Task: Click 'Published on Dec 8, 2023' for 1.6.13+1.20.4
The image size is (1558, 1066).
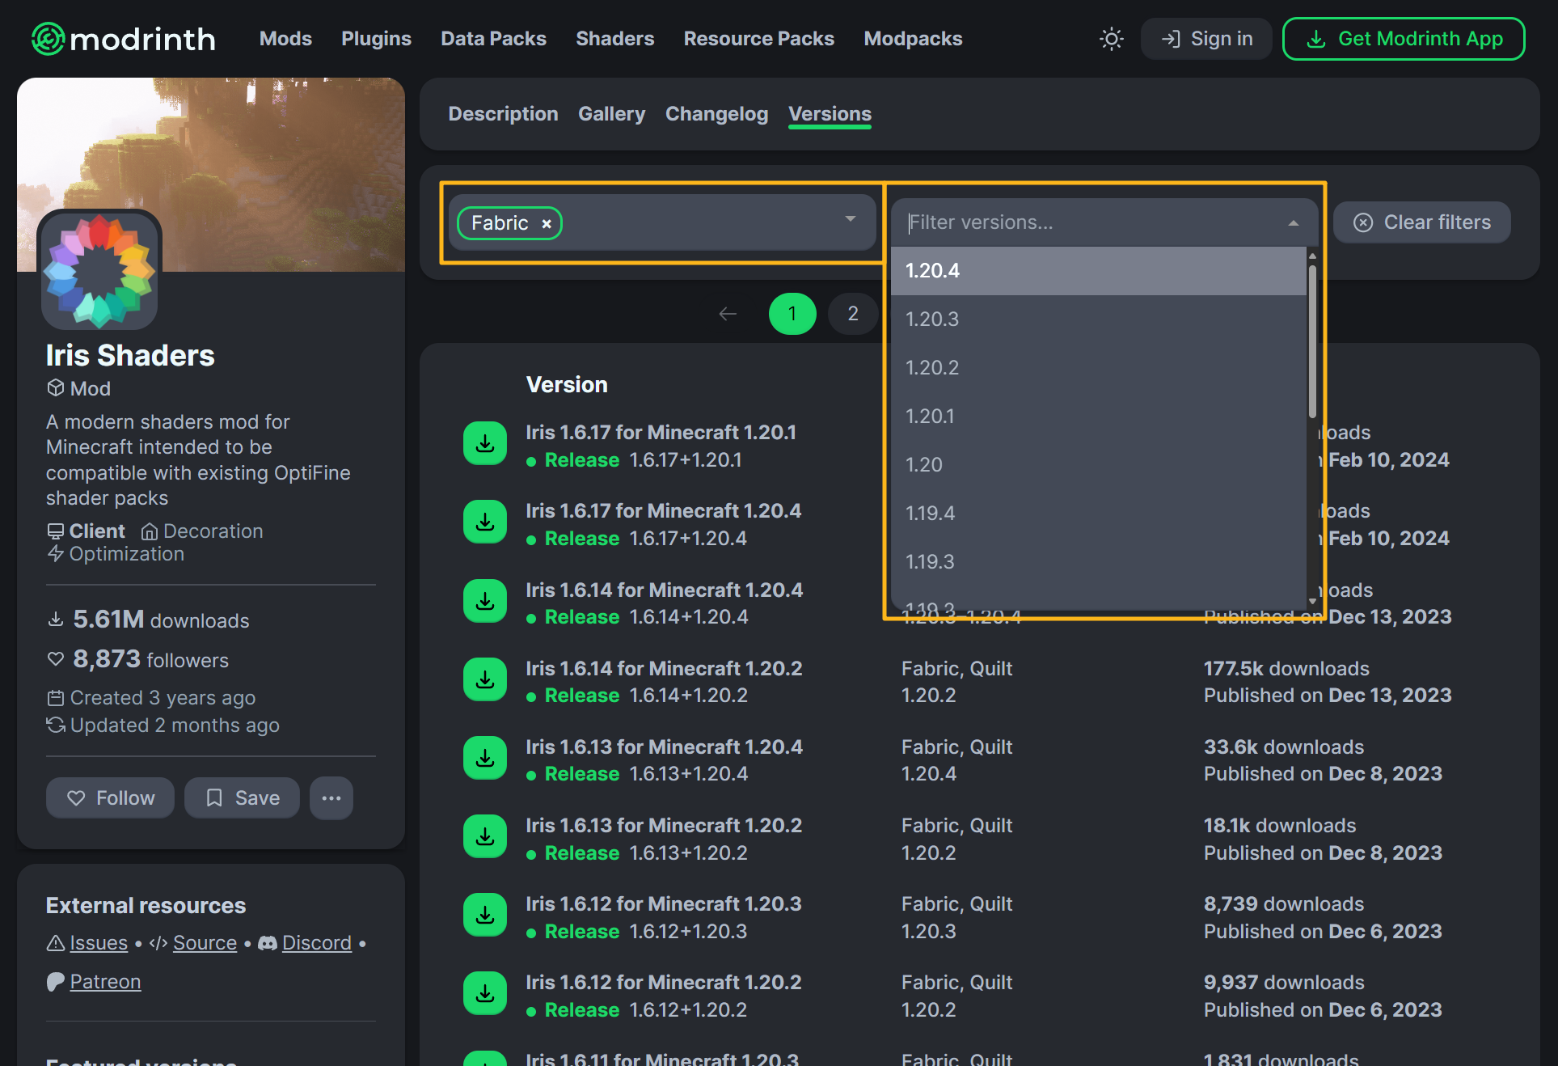Action: 1323,774
